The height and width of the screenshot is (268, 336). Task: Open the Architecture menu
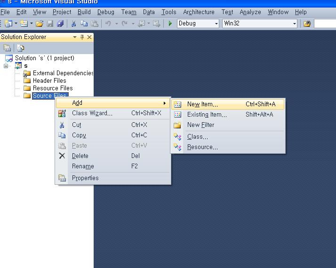click(x=199, y=12)
